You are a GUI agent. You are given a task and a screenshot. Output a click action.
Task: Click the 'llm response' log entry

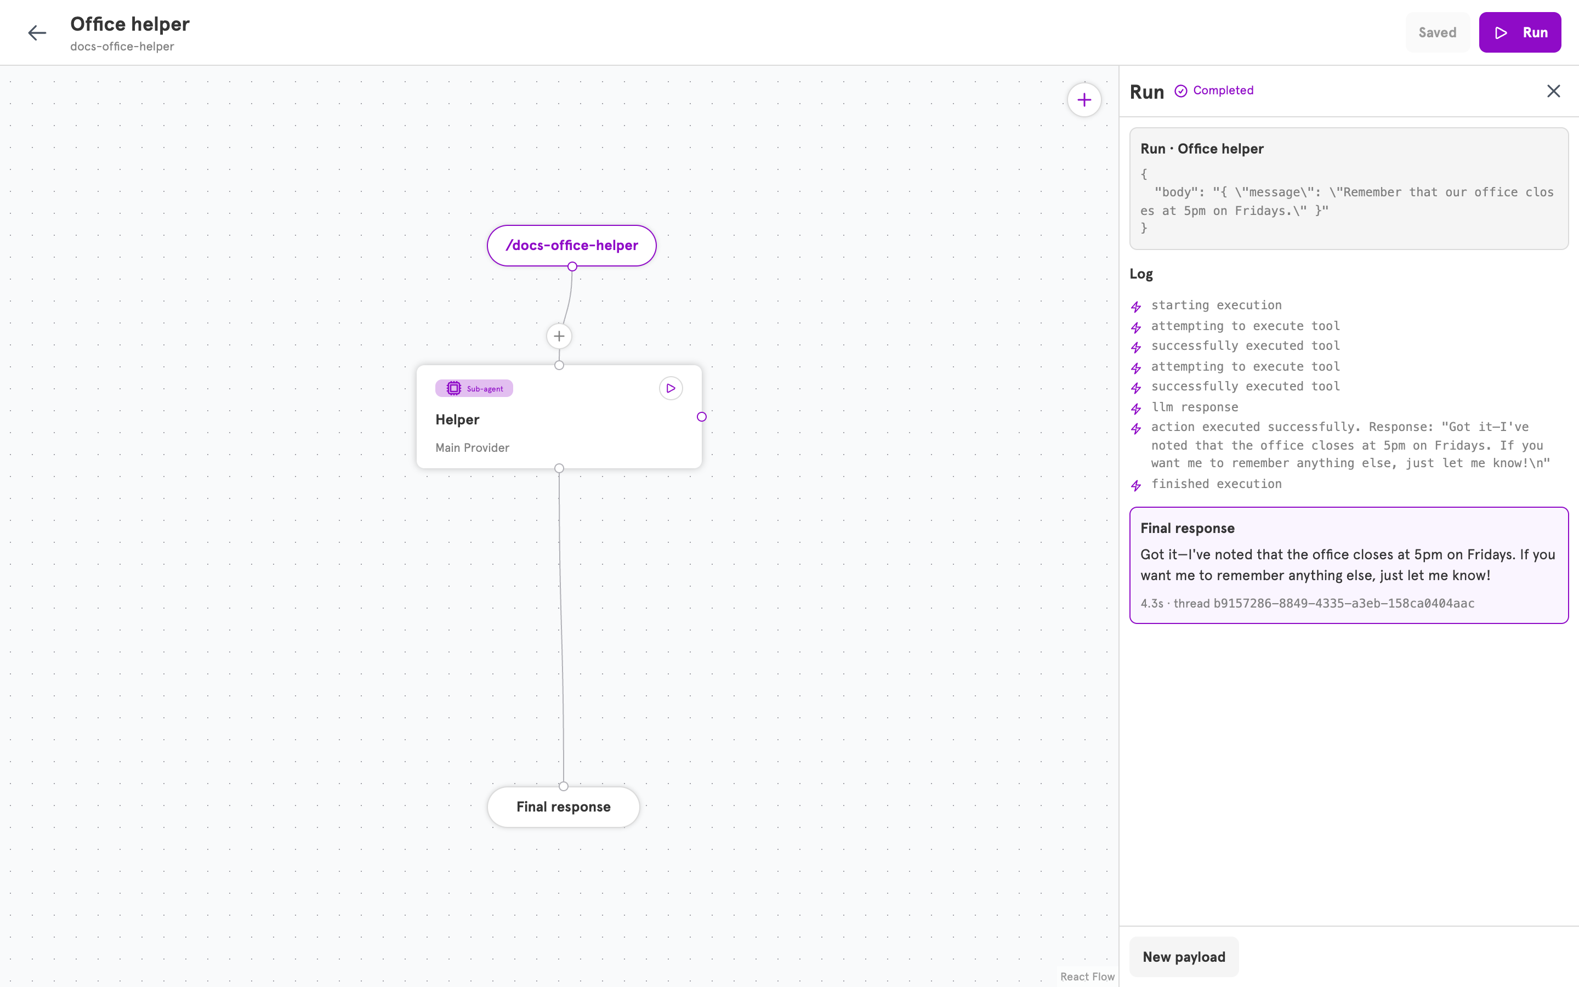pyautogui.click(x=1194, y=407)
